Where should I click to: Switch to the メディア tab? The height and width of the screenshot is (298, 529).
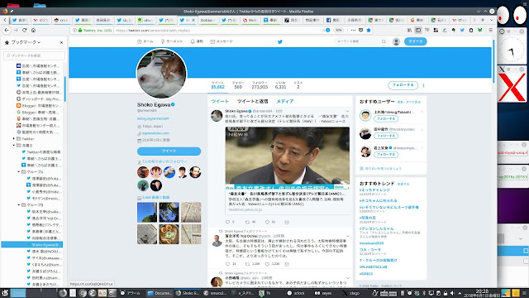[285, 101]
